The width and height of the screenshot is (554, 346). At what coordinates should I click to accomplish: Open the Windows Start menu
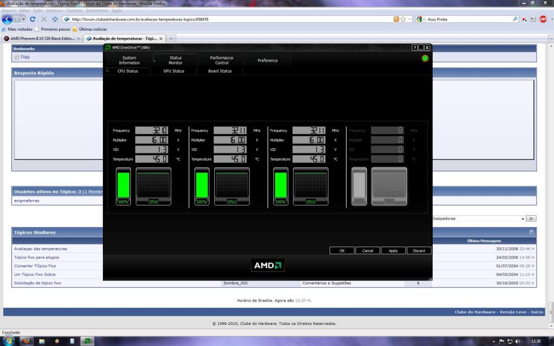pos(9,341)
